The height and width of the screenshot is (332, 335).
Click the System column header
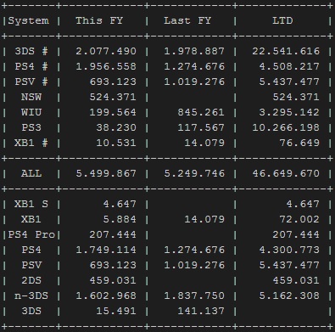tap(28, 21)
